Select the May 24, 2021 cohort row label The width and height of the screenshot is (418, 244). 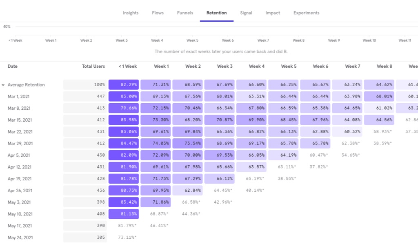click(x=20, y=237)
